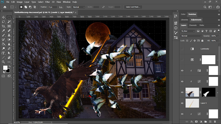Add a layer mask from Layers panel footer
Image resolution: width=221 pixels, height=124 pixels.
[x=196, y=122]
